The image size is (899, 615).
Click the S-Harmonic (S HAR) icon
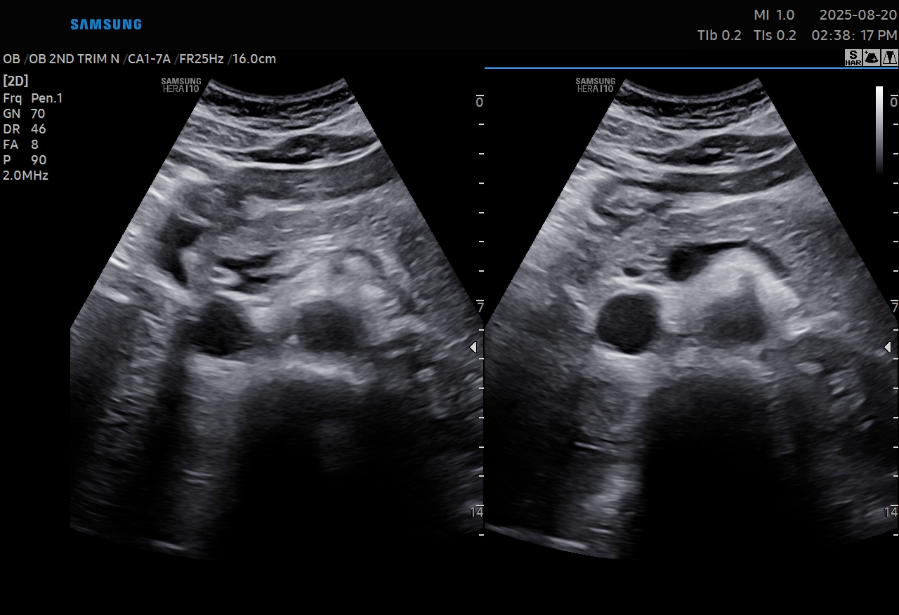[853, 58]
